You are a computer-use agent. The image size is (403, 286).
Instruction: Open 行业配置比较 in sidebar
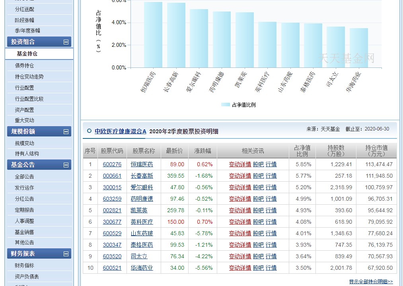tap(29, 99)
